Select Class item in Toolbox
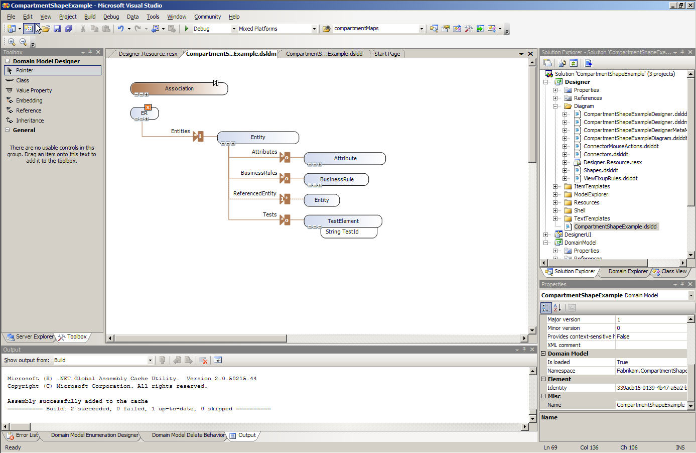The height and width of the screenshot is (453, 696). click(x=23, y=80)
